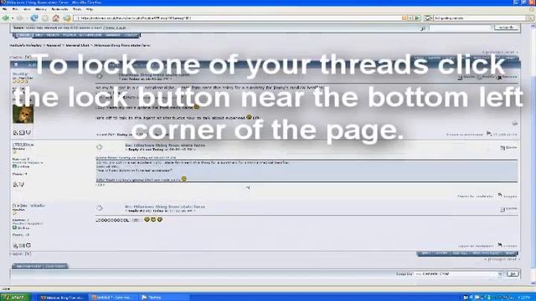Click third poster's view profile icon
Image resolution: width=536 pixels, height=301 pixels.
(15, 245)
